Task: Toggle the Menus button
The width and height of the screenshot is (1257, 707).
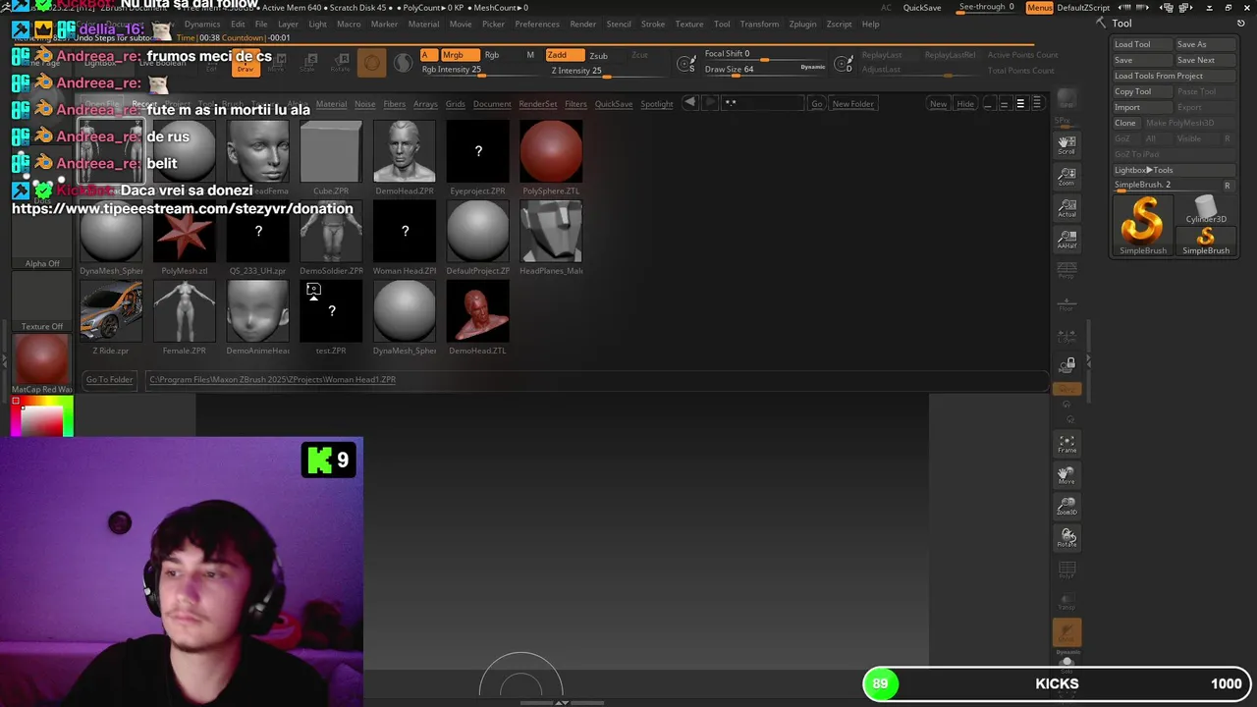Action: [x=1039, y=8]
